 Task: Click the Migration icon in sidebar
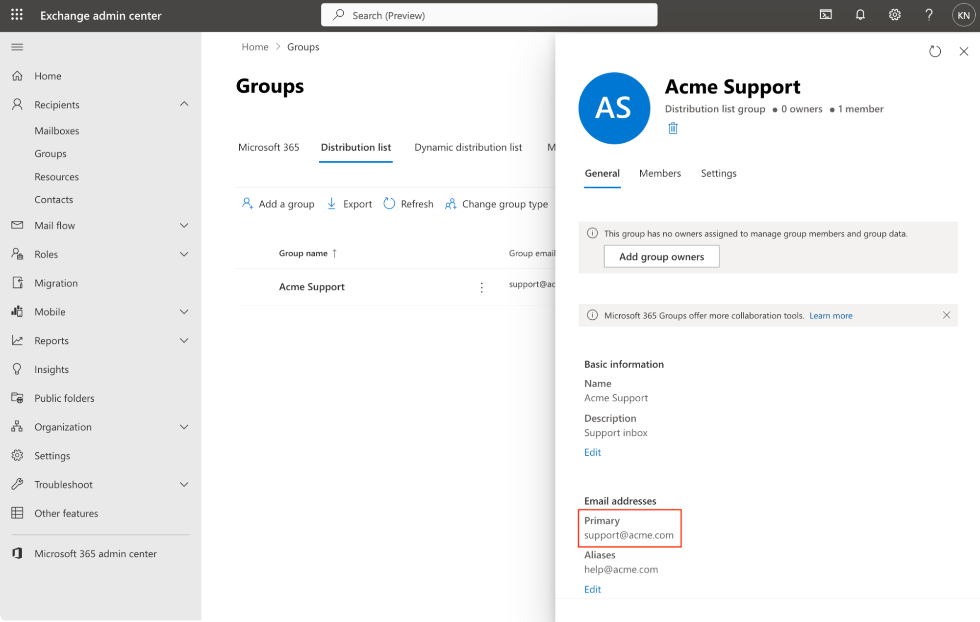[17, 283]
